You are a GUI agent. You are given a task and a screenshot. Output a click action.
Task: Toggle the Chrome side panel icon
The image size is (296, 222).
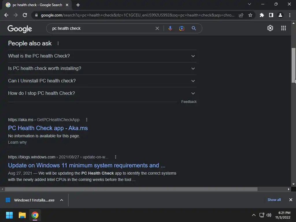click(271, 15)
